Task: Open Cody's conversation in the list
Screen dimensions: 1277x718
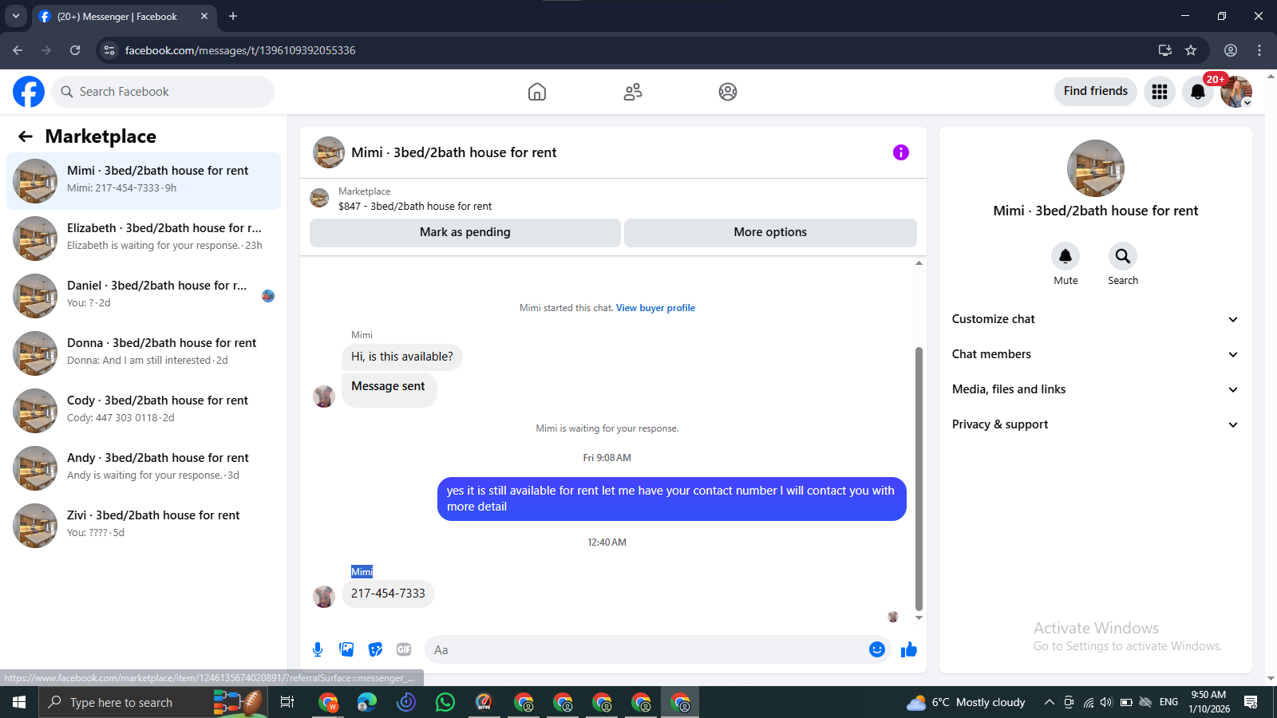Action: click(144, 411)
